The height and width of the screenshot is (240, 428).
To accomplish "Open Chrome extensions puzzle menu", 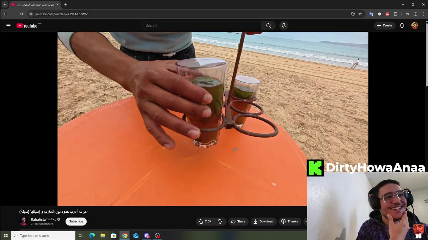I will point(396,14).
